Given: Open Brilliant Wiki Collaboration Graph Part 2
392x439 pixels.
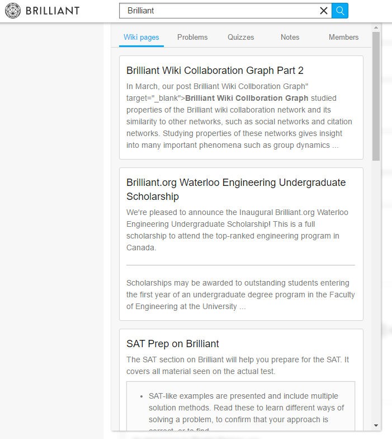Looking at the screenshot, I should [215, 71].
